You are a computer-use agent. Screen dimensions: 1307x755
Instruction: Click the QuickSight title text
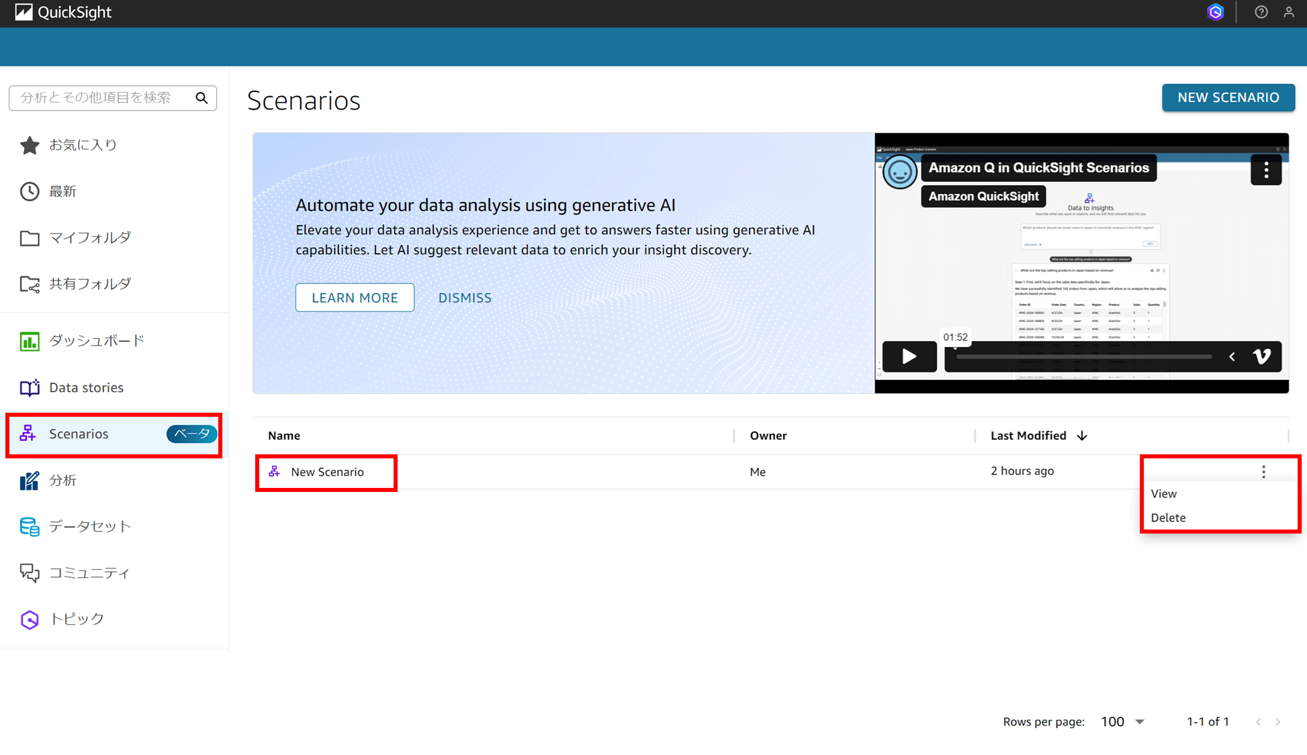75,12
